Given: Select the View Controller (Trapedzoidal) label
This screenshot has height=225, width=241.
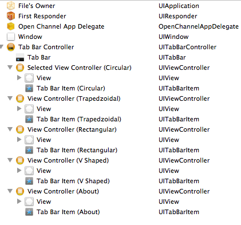Looking at the screenshot, I should pos(74,98).
